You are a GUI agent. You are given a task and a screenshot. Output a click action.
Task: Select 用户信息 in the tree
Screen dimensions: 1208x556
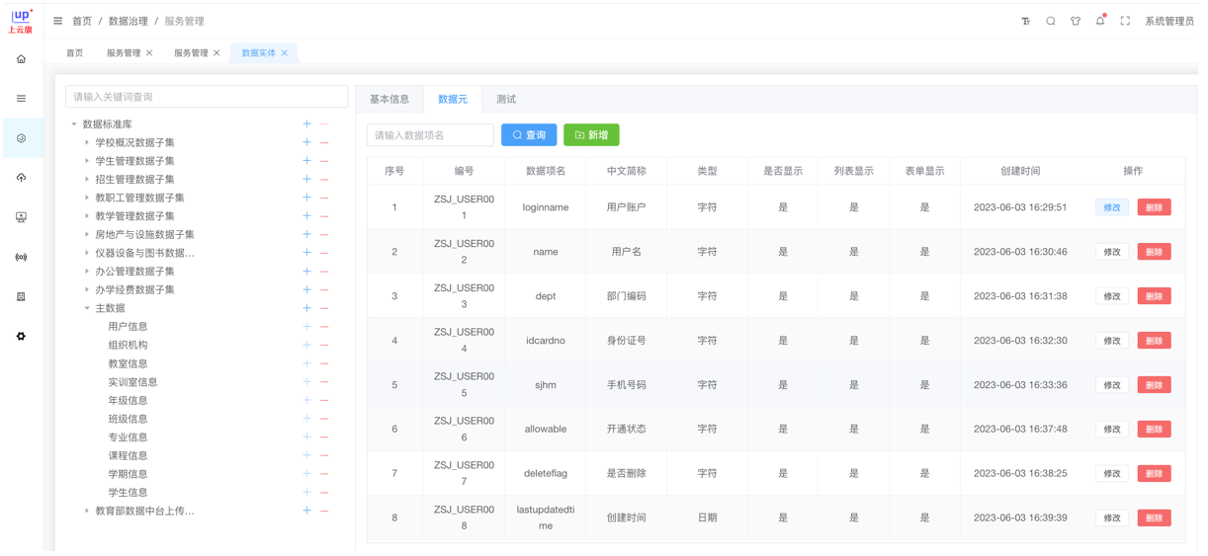[x=128, y=327]
